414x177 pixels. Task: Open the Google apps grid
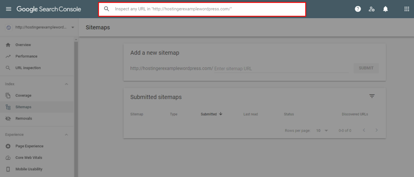[407, 9]
